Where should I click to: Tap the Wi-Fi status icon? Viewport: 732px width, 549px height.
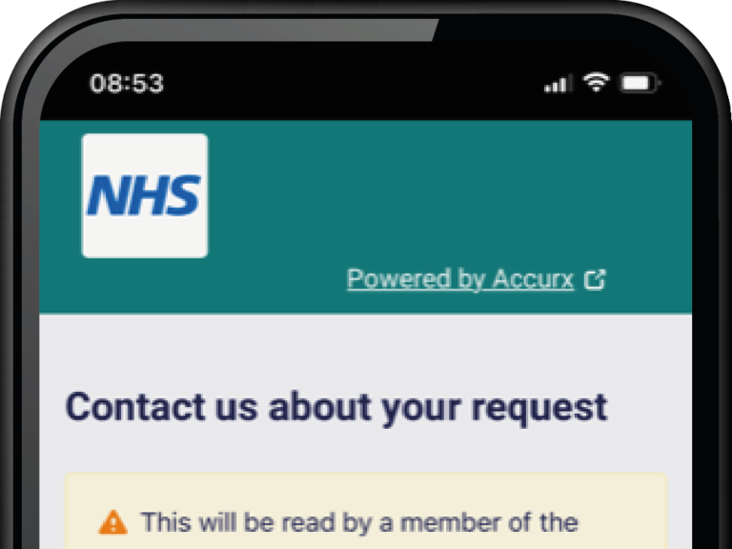[x=596, y=83]
